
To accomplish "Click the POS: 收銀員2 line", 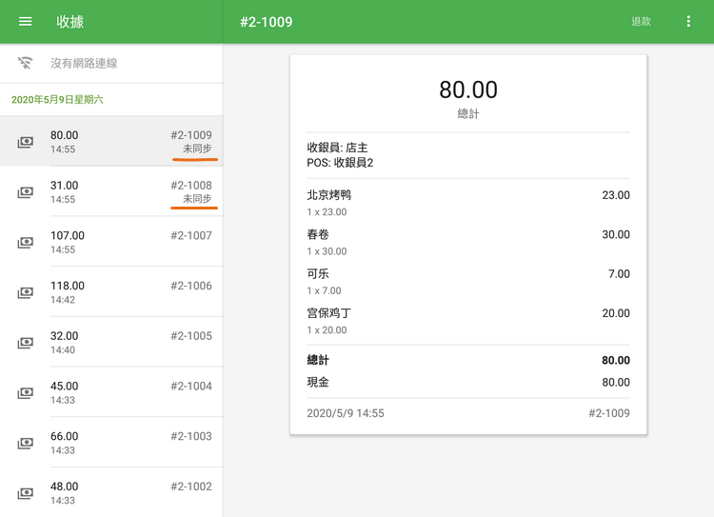I will (x=340, y=163).
